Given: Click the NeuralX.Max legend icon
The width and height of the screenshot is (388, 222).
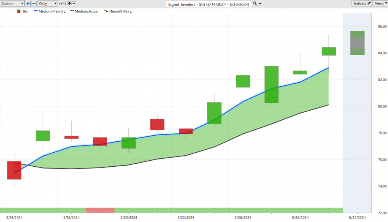Looking at the screenshot, I should 106,11.
